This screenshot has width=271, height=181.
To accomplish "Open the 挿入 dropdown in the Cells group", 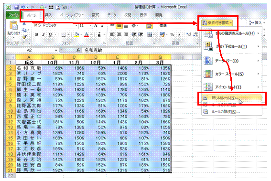I will [x=257, y=22].
